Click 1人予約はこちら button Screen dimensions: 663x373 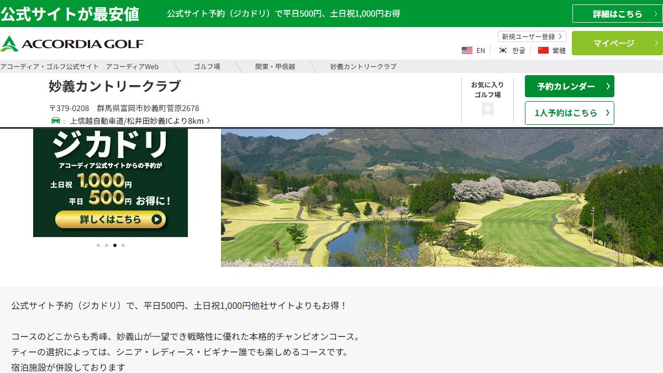pos(569,113)
